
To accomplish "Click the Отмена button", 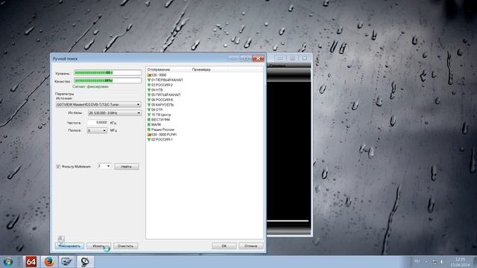I will pos(251,246).
